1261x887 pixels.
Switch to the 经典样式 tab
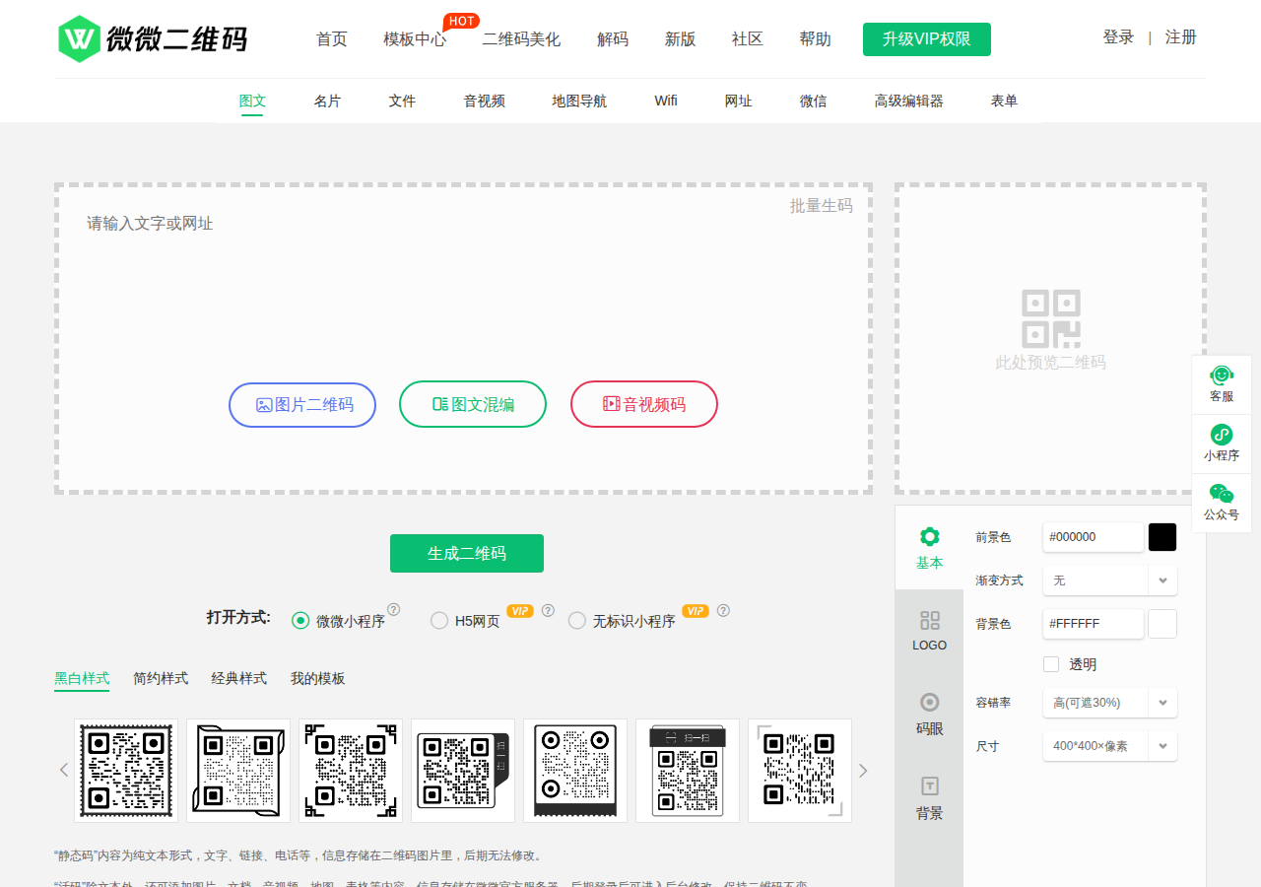click(x=239, y=678)
